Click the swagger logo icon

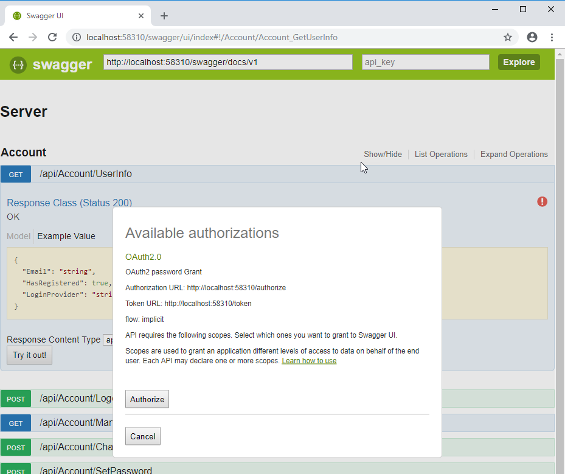pos(18,65)
